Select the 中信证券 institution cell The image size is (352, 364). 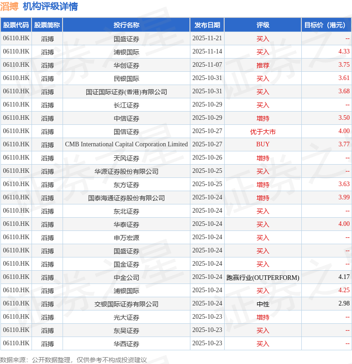(x=126, y=118)
